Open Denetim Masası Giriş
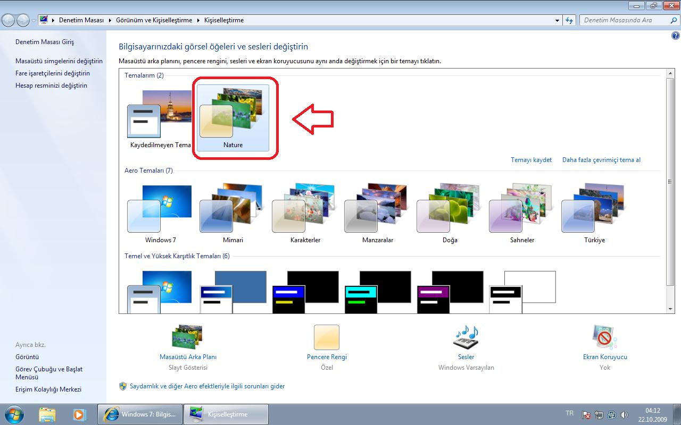 pyautogui.click(x=45, y=42)
